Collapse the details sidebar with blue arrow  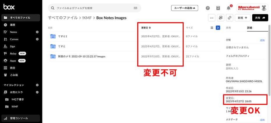(218, 28)
